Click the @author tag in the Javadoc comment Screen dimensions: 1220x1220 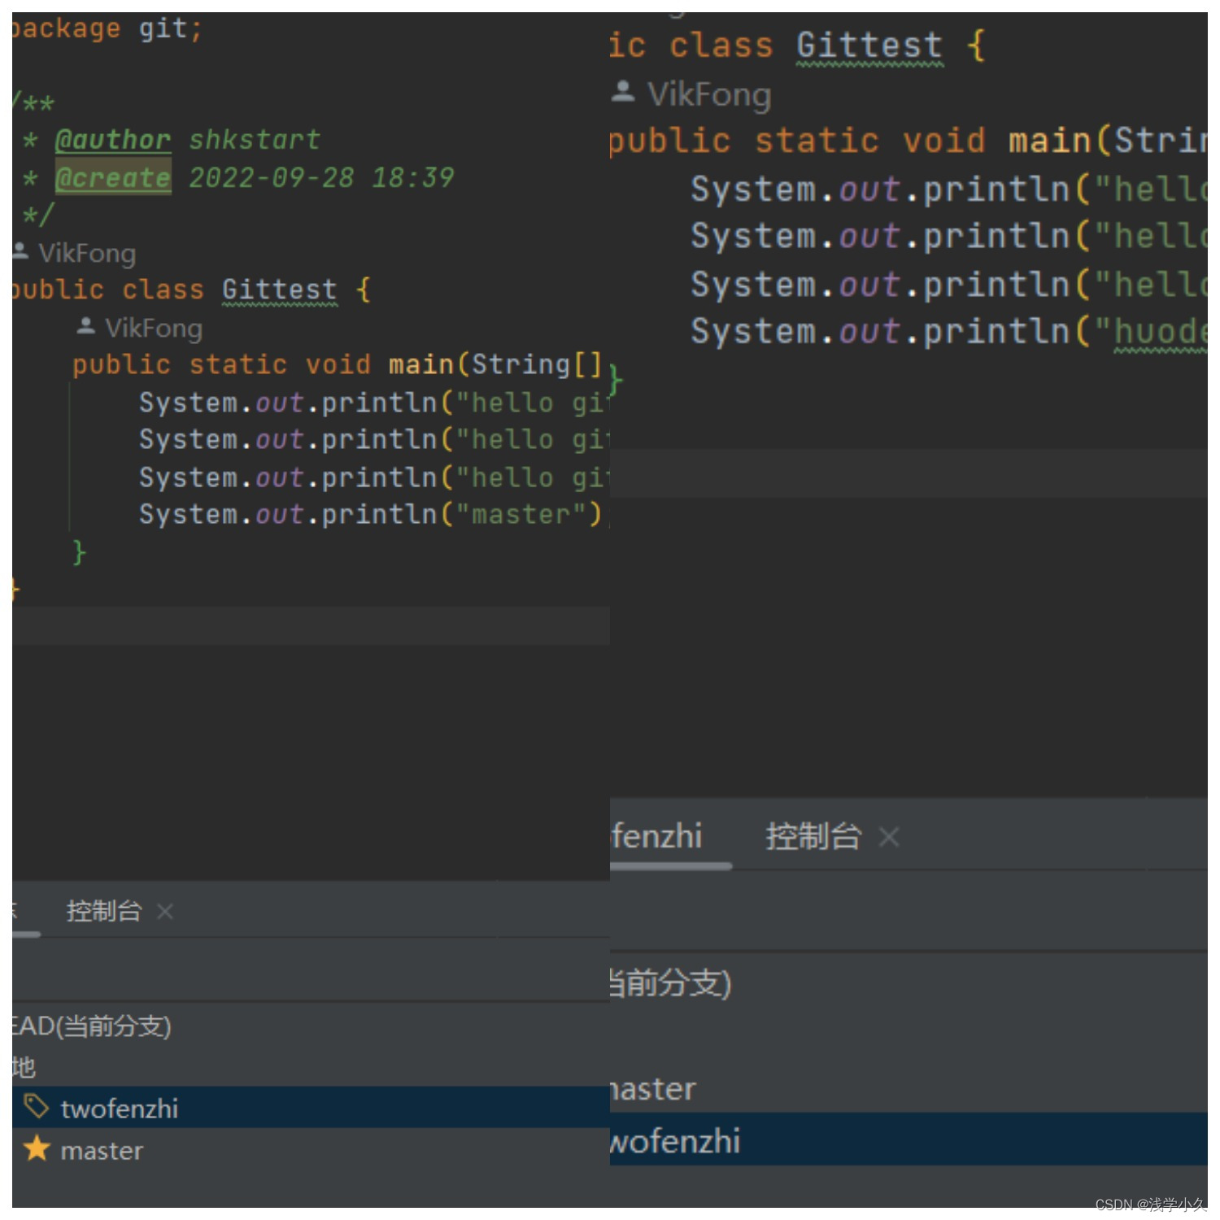tap(113, 140)
